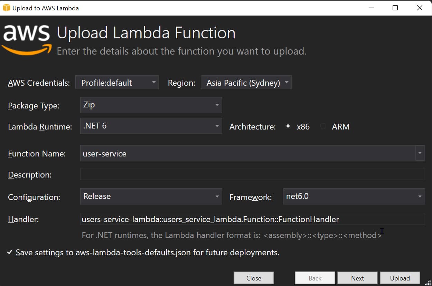
Task: Click inside the Description field
Action: point(252,174)
